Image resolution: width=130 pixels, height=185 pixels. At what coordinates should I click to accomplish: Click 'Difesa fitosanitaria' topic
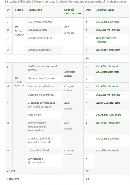coord(39,151)
